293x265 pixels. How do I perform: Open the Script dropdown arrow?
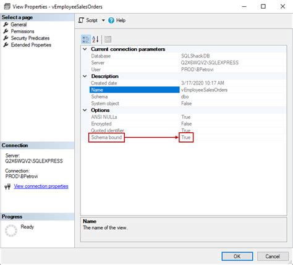[x=103, y=20]
